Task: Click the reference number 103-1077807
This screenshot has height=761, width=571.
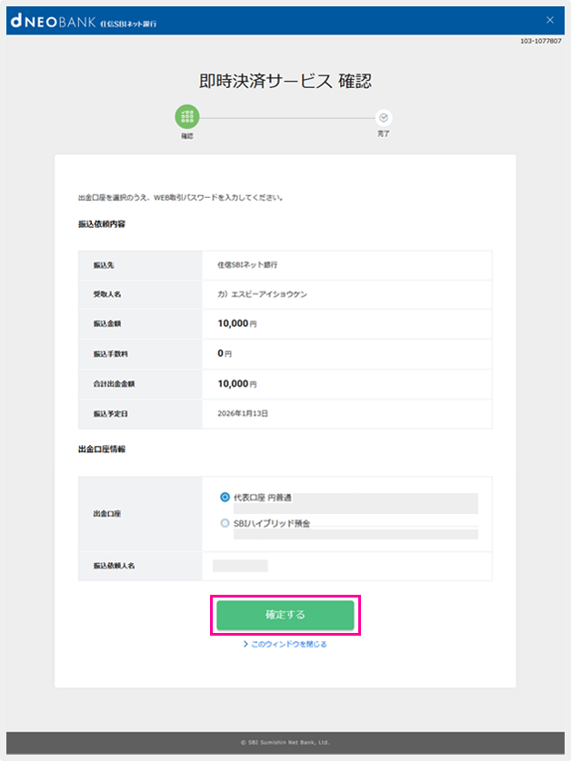Action: click(540, 41)
